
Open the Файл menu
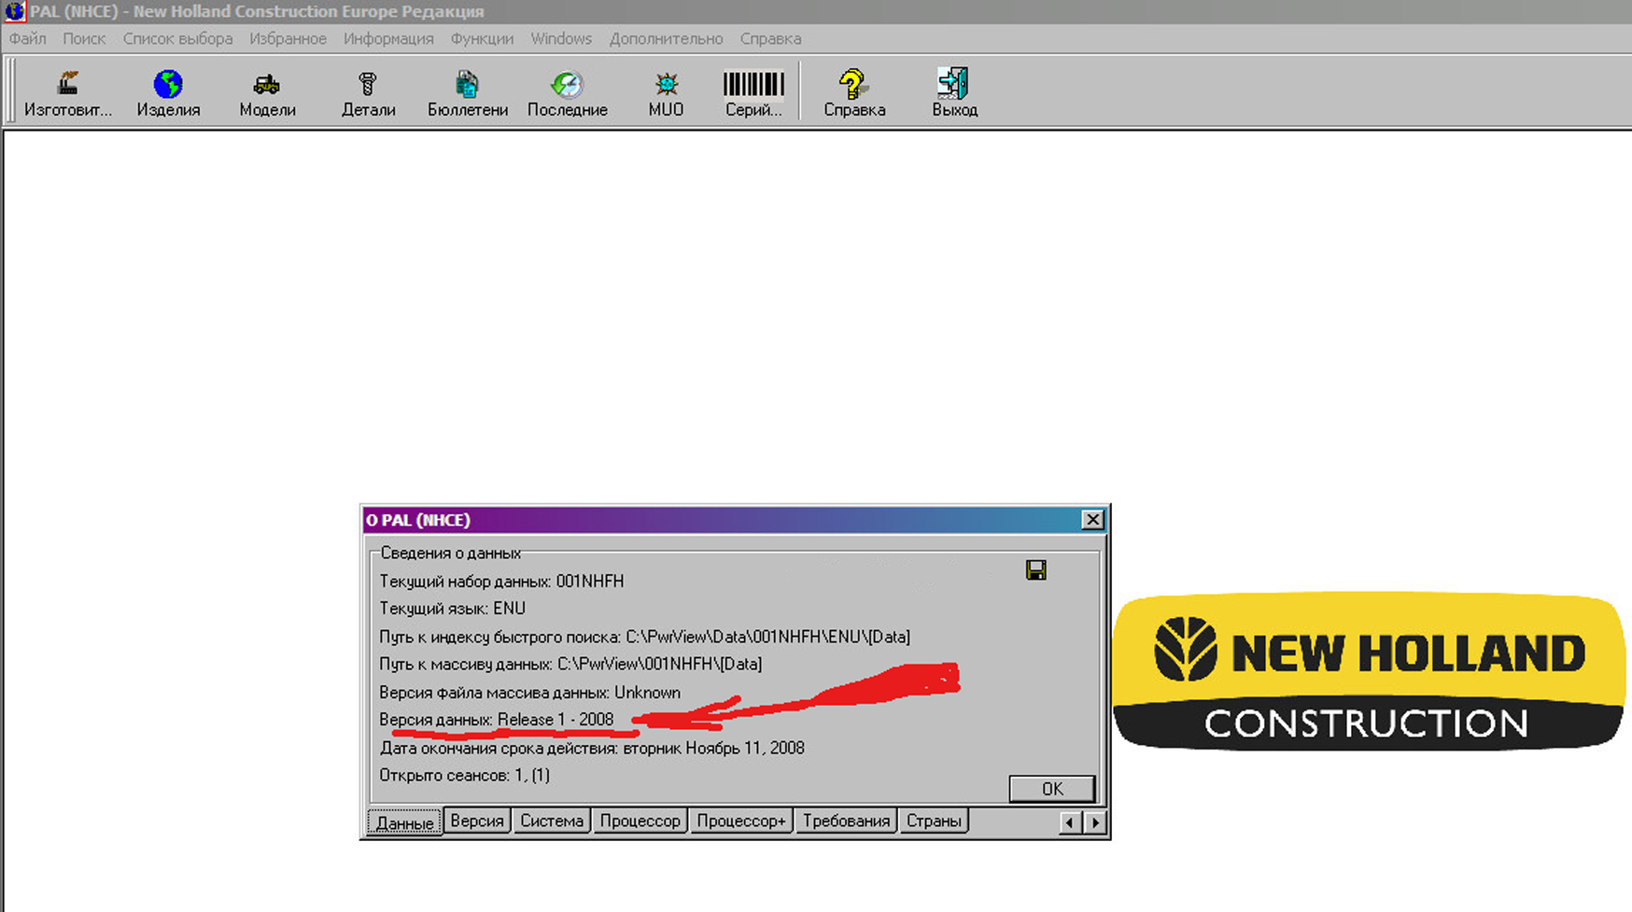click(28, 38)
